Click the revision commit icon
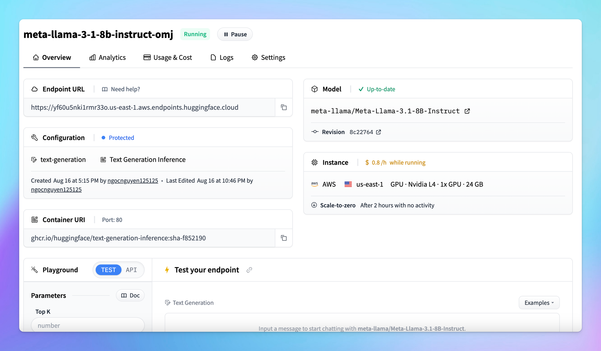Screen dimensions: 601x351 tap(315, 132)
